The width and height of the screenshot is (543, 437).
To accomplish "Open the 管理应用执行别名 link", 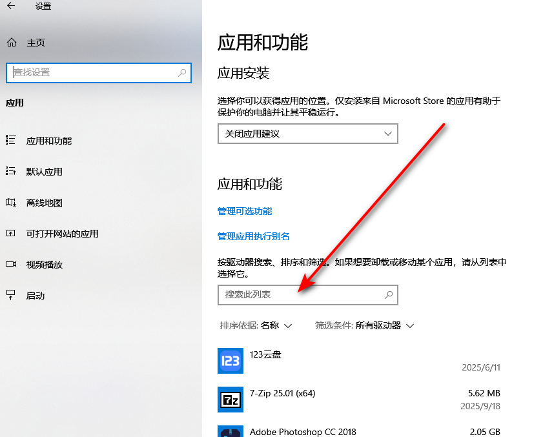I will pyautogui.click(x=254, y=236).
